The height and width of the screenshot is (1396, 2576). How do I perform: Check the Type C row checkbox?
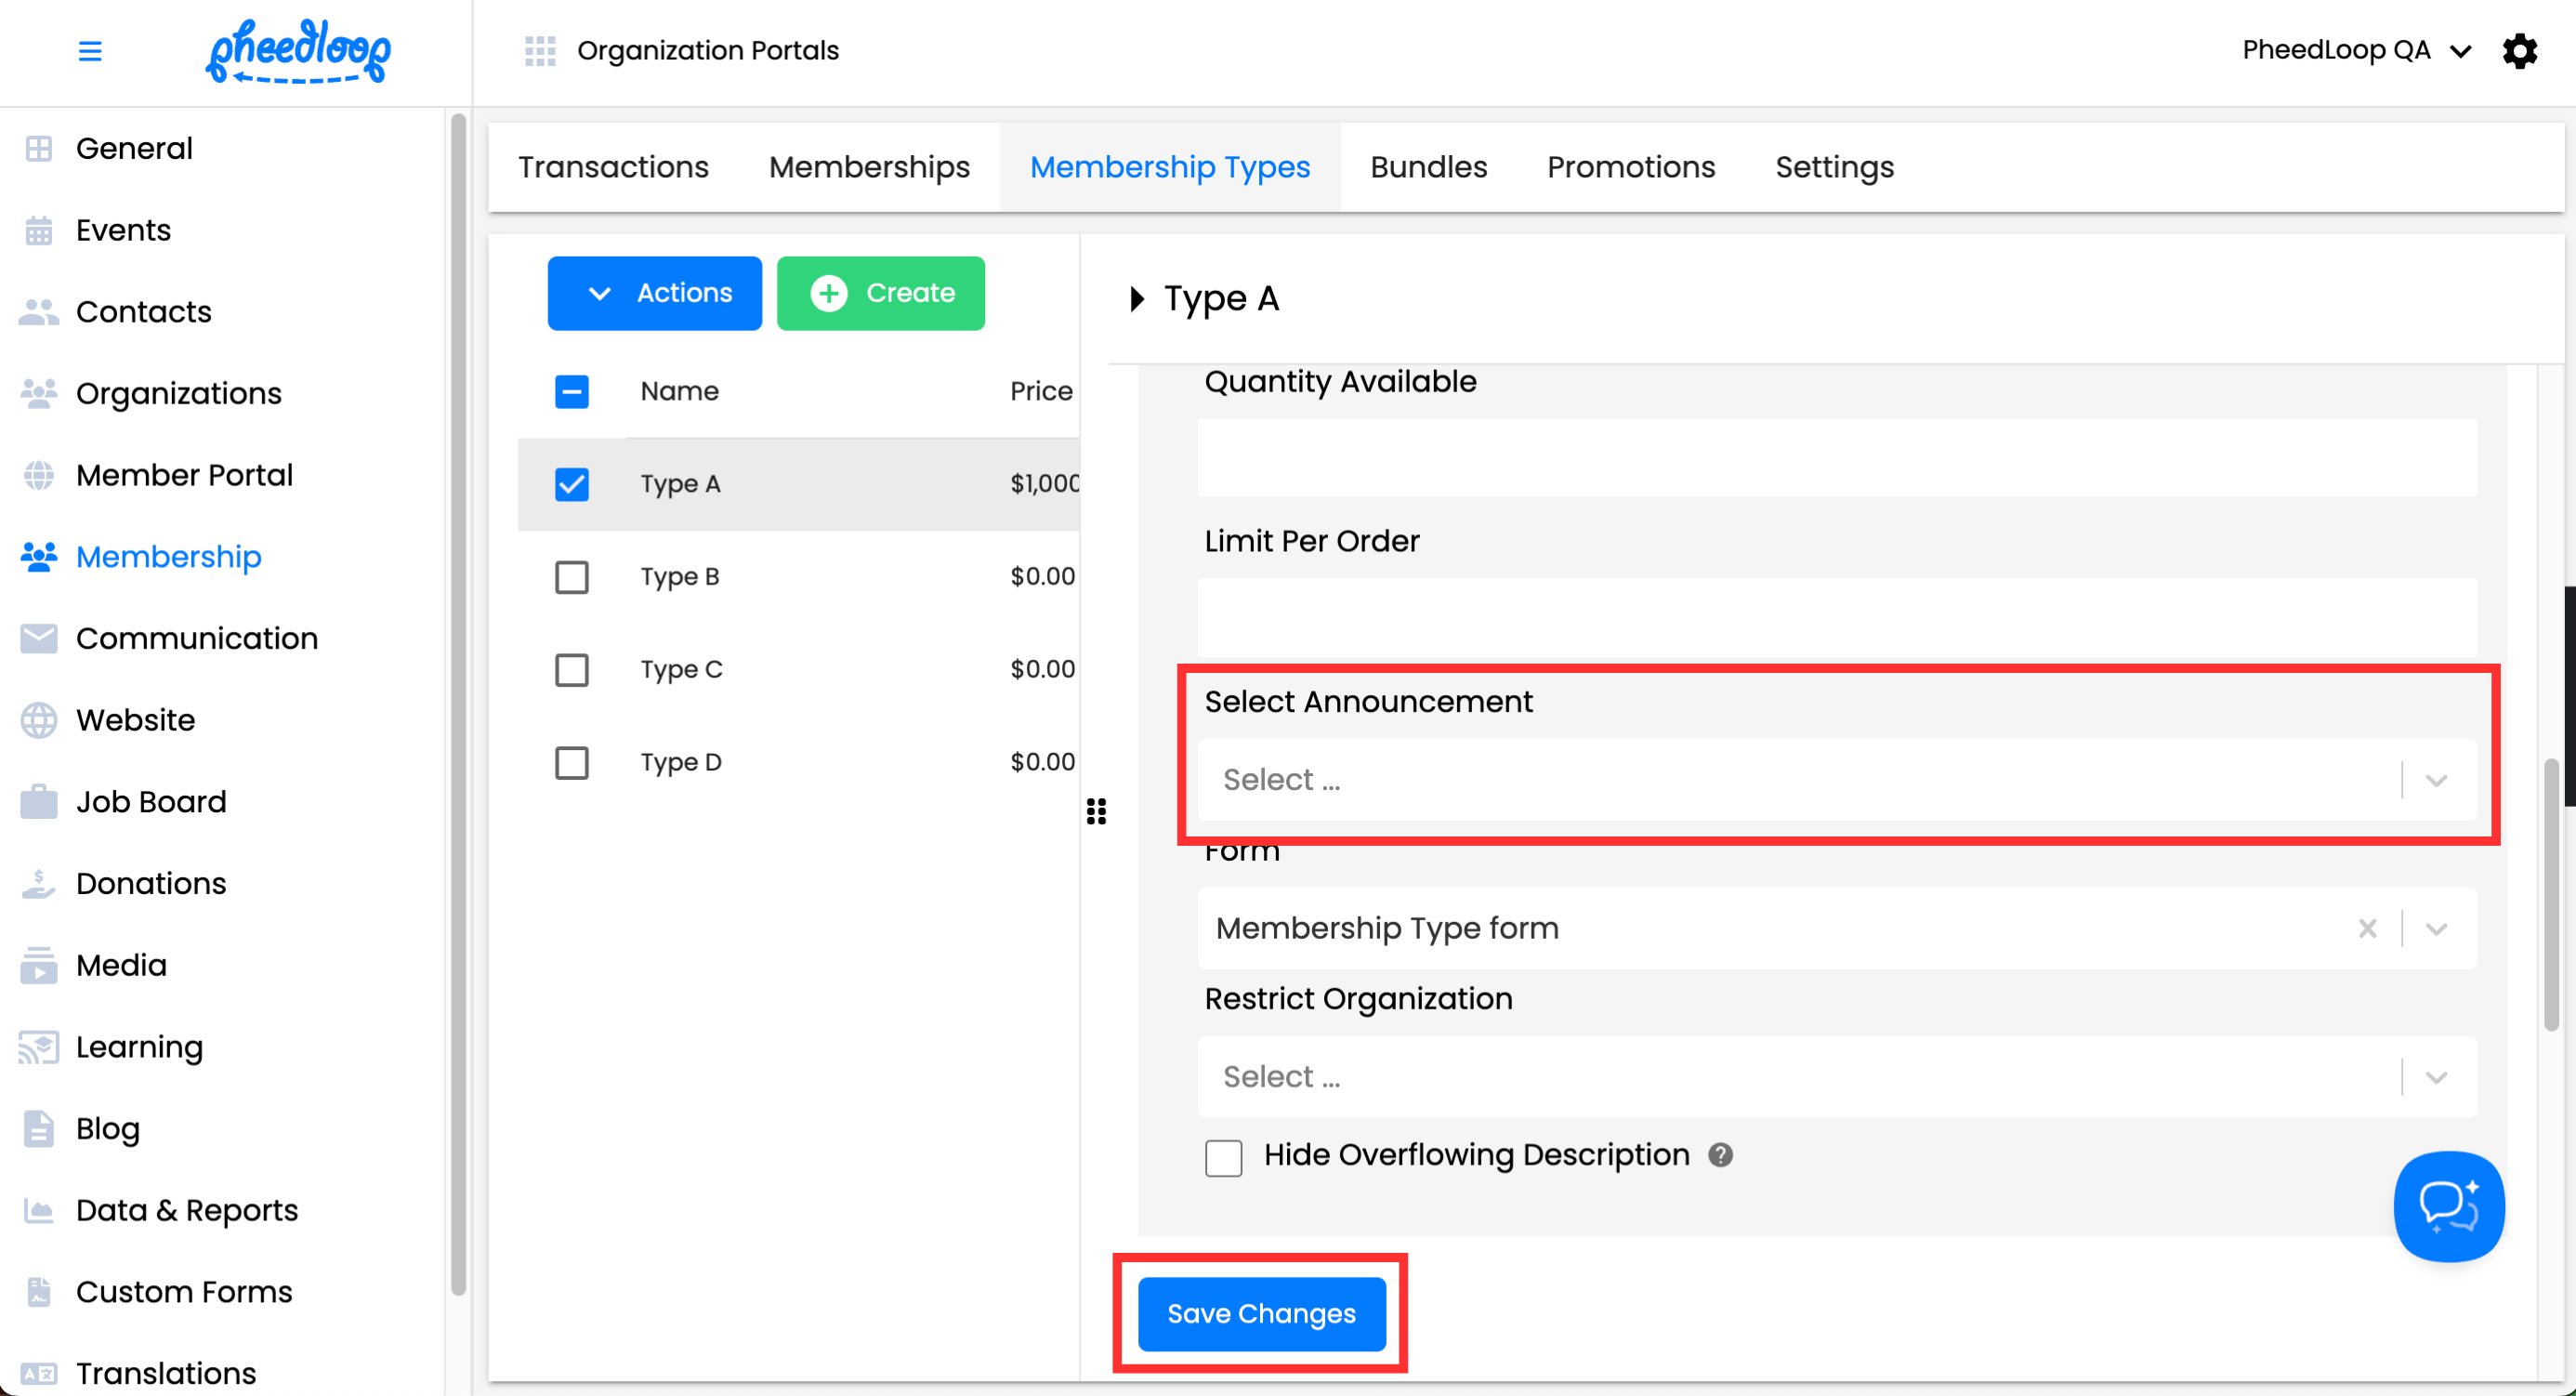[572, 669]
